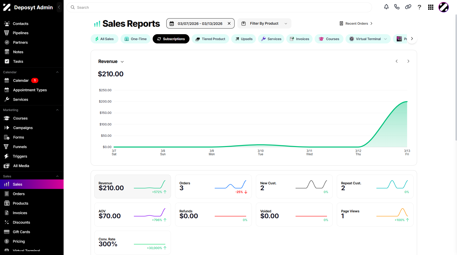Image resolution: width=457 pixels, height=255 pixels.
Task: Click the link chain icon in header
Action: point(408,7)
